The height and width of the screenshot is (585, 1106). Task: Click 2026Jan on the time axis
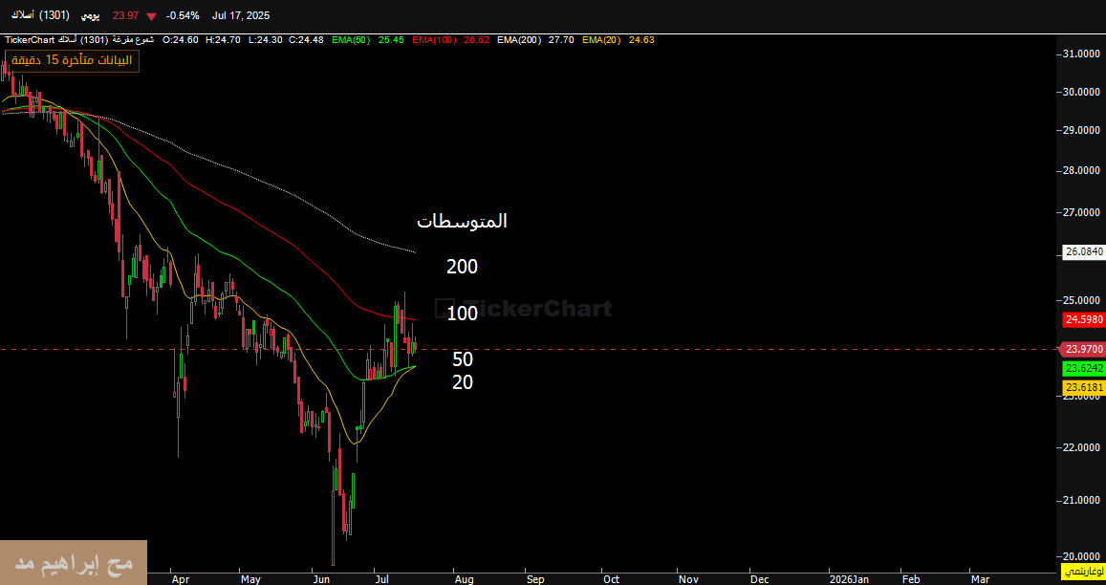(849, 579)
